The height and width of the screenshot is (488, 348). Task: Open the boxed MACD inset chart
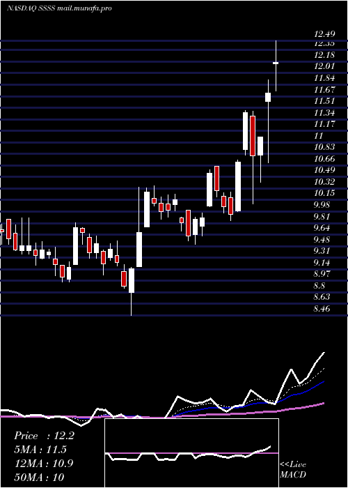click(191, 453)
